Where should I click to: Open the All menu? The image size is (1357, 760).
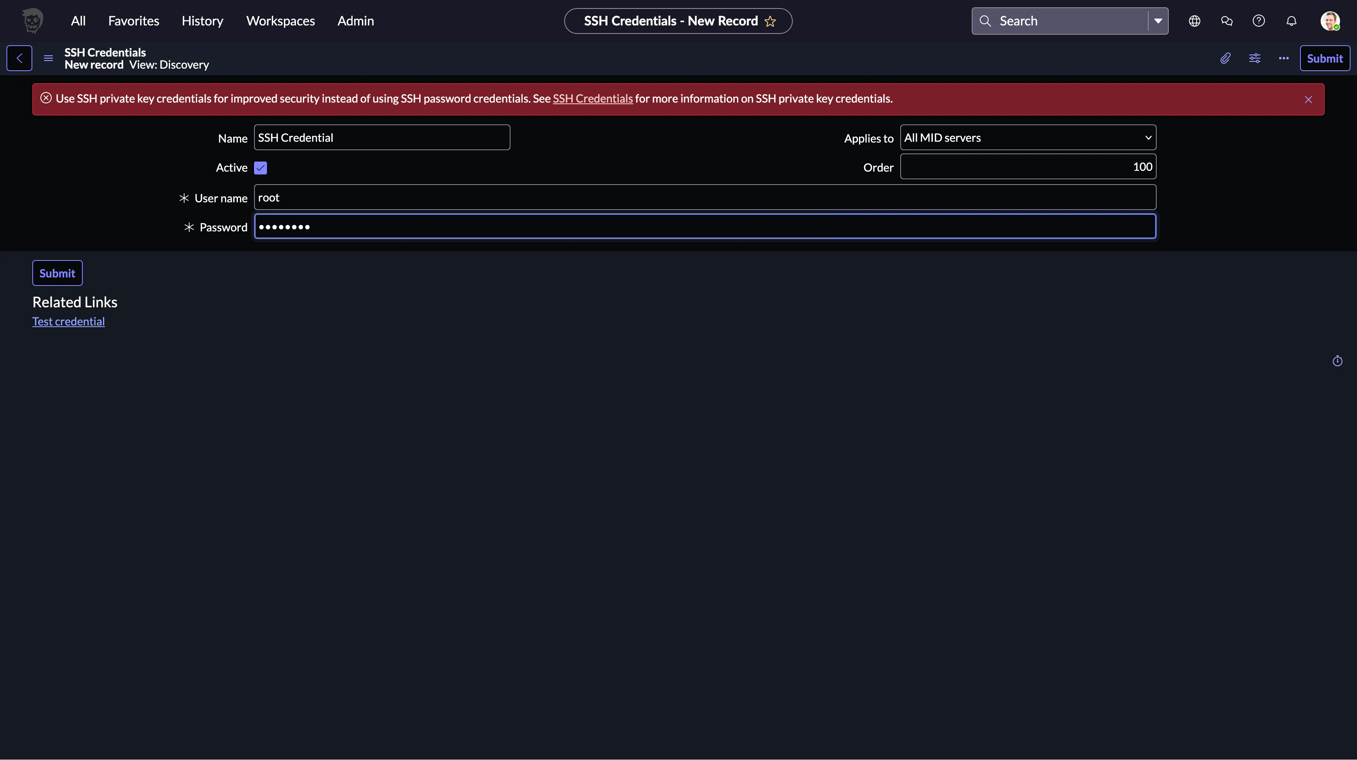(78, 21)
